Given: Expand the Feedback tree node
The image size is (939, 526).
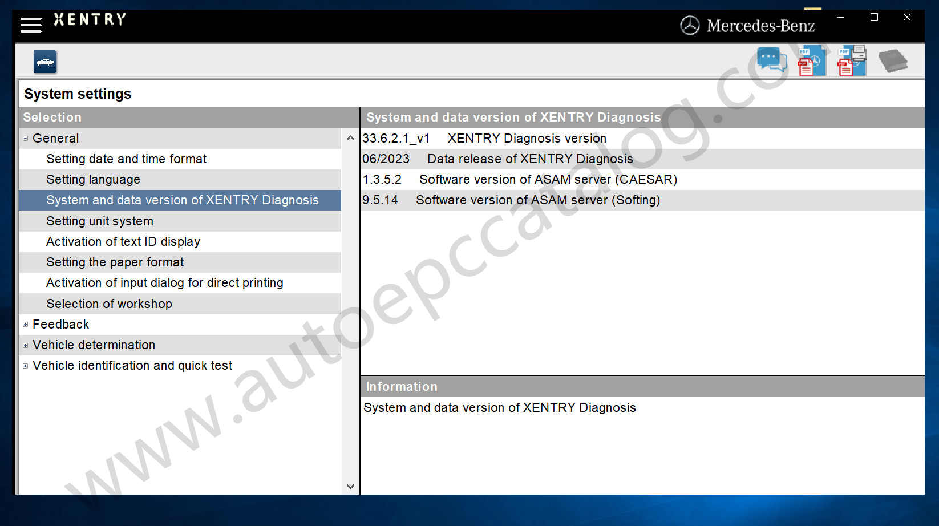Looking at the screenshot, I should 25,325.
